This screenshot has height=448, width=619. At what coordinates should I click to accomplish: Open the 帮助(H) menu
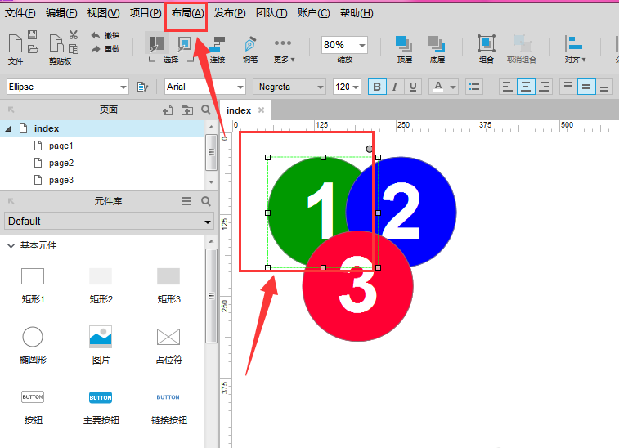pos(357,13)
